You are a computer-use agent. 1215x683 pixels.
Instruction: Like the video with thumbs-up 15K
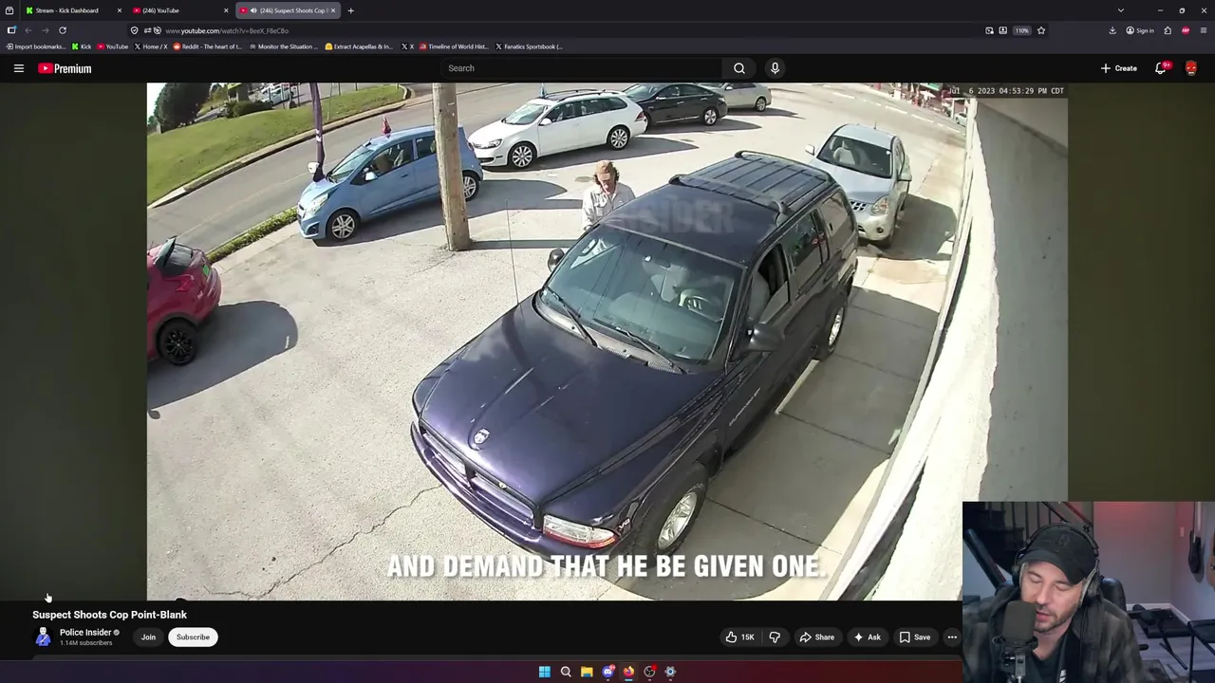click(740, 637)
